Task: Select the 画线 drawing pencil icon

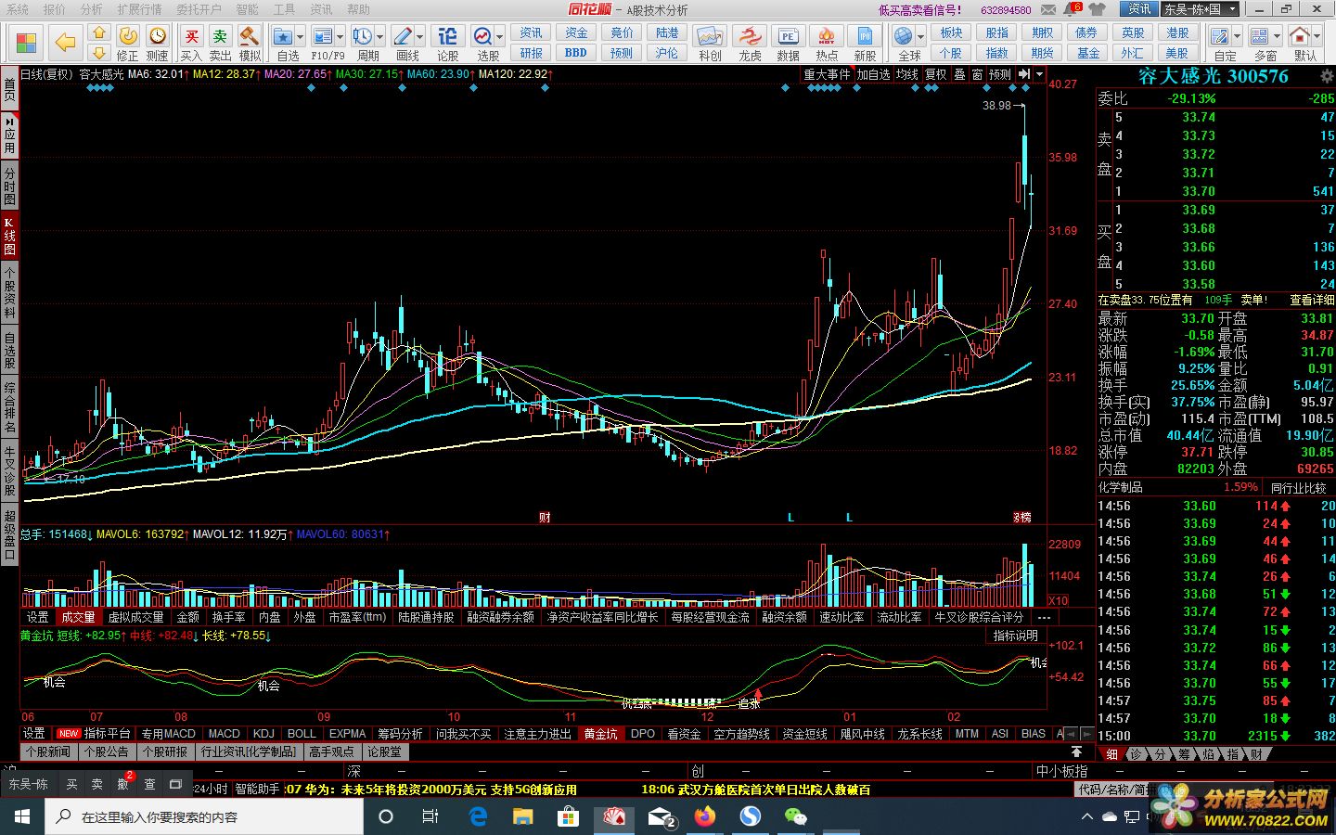Action: coord(403,37)
